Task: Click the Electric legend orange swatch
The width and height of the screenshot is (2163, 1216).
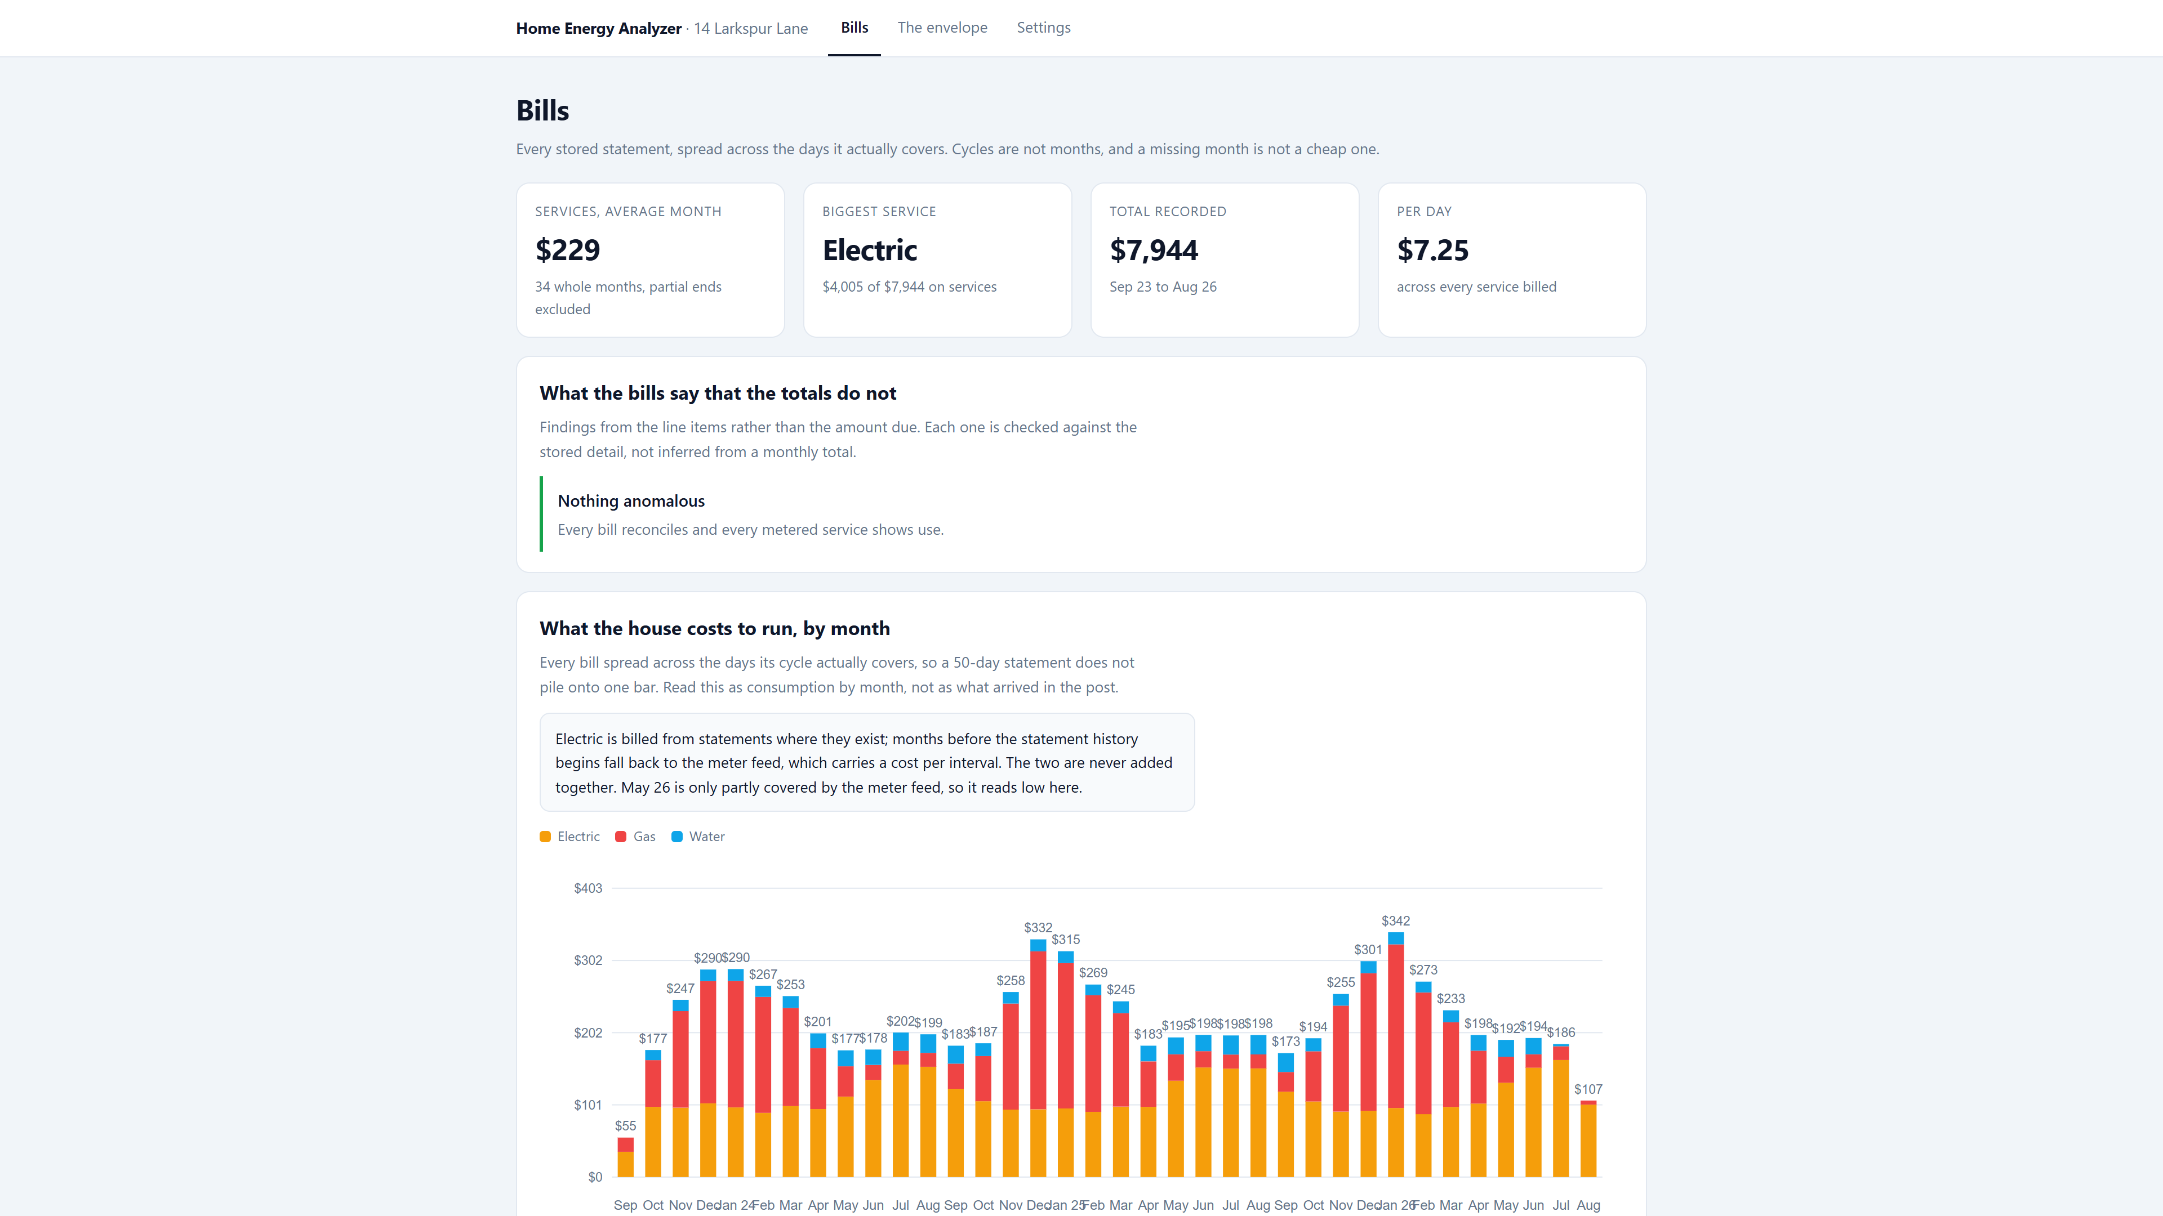Action: (545, 837)
